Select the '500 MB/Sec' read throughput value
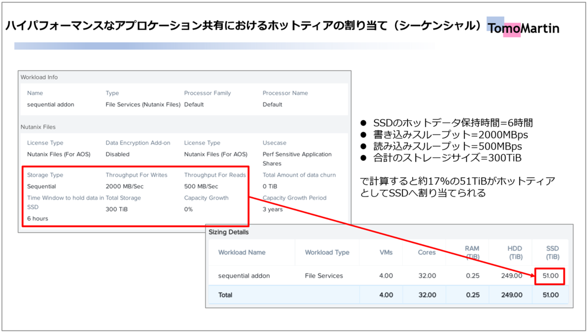Screen dimensions: 588x333 (201, 186)
